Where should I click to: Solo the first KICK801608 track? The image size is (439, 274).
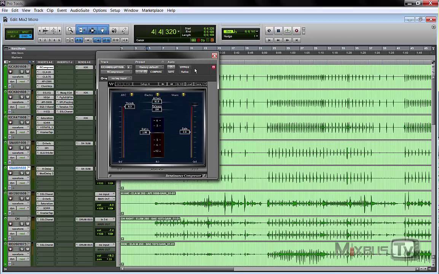[x=22, y=72]
